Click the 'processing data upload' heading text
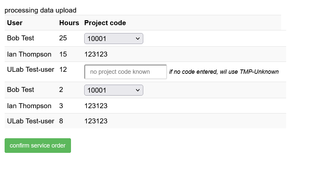 tap(40, 10)
